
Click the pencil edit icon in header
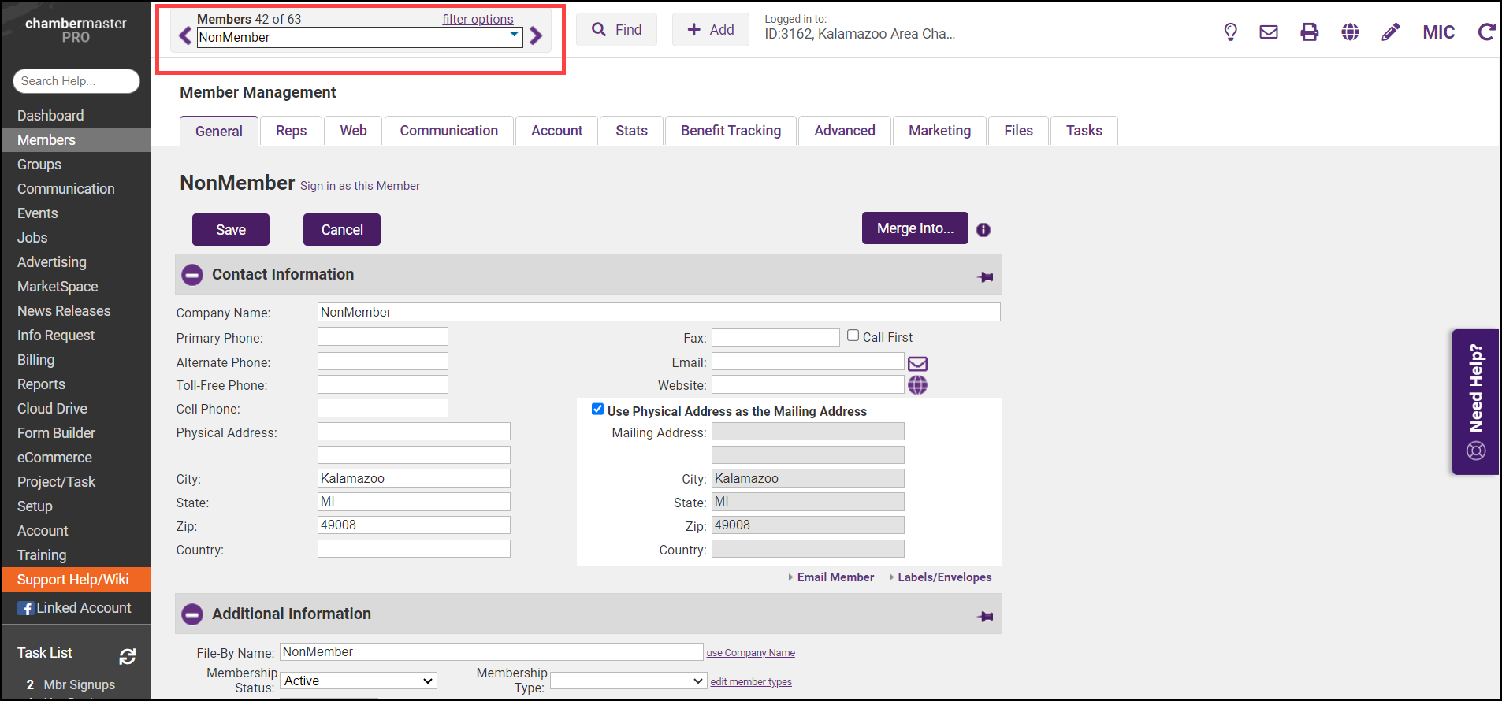(1390, 32)
